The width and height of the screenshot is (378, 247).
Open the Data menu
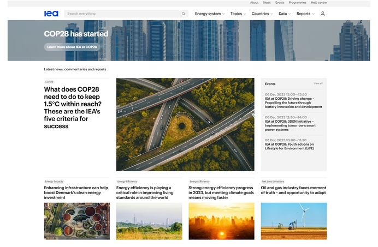click(284, 14)
